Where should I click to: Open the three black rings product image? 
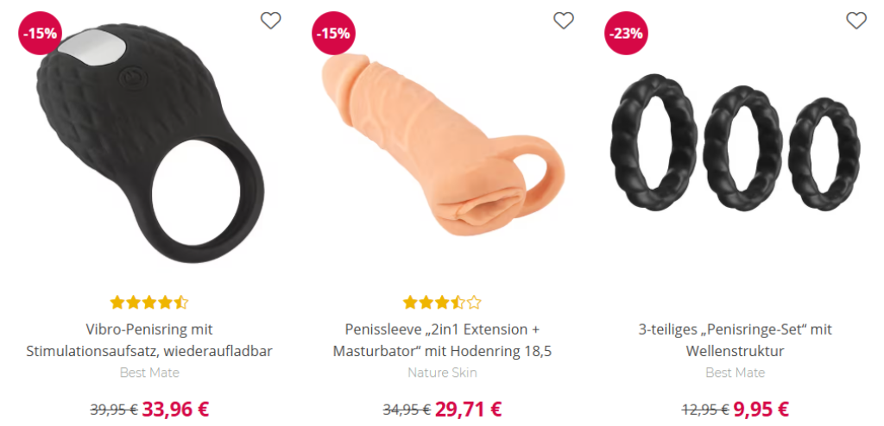736,148
